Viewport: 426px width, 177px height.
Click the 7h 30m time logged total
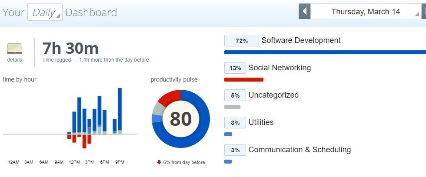[70, 48]
